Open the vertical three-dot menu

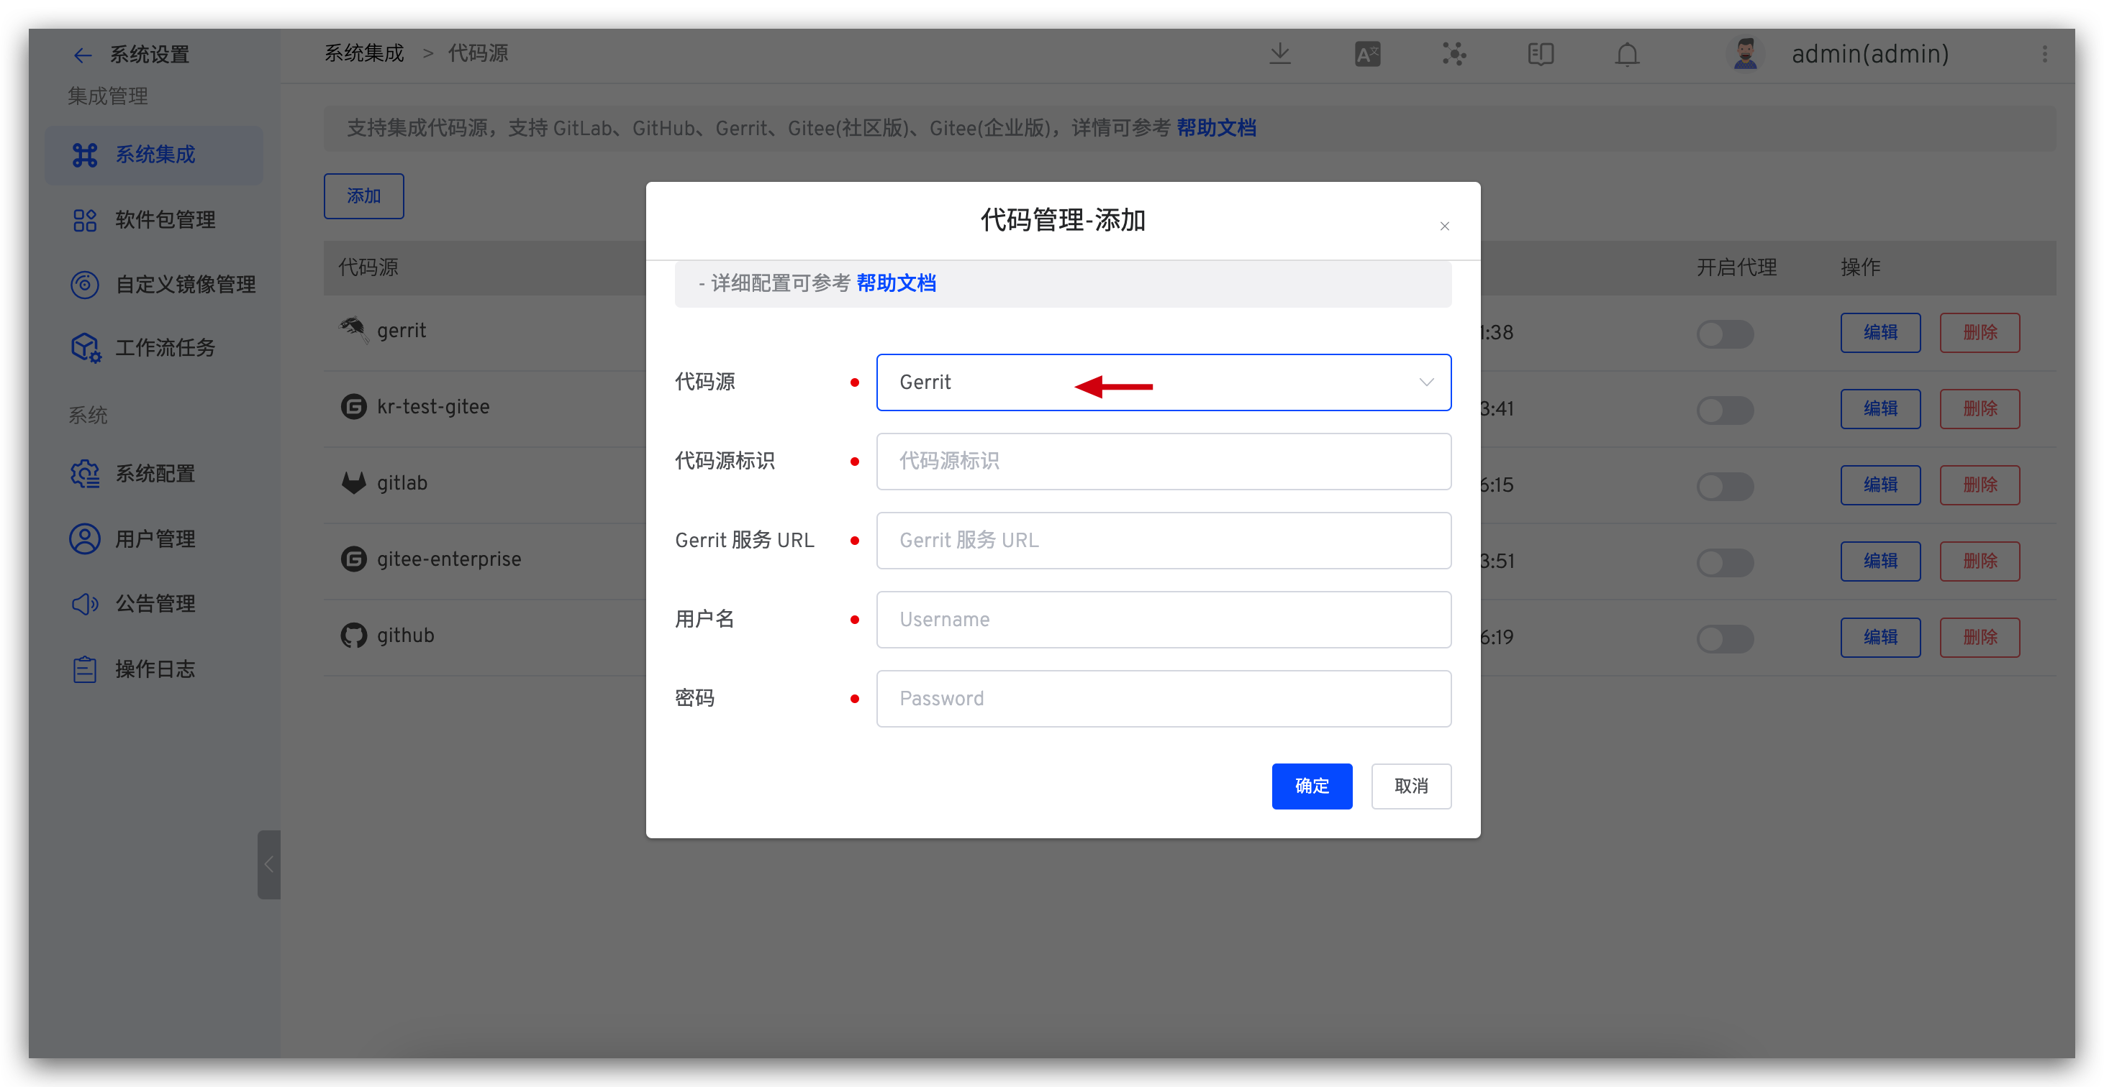tap(2044, 54)
